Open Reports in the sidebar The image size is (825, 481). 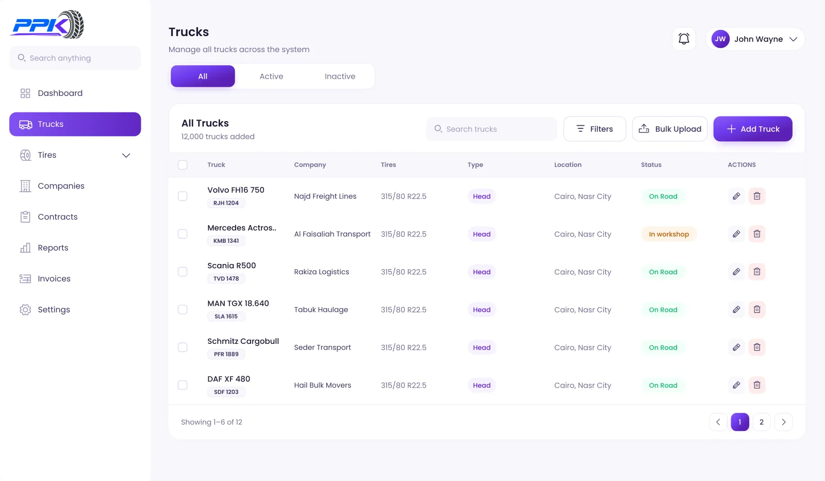coord(75,248)
